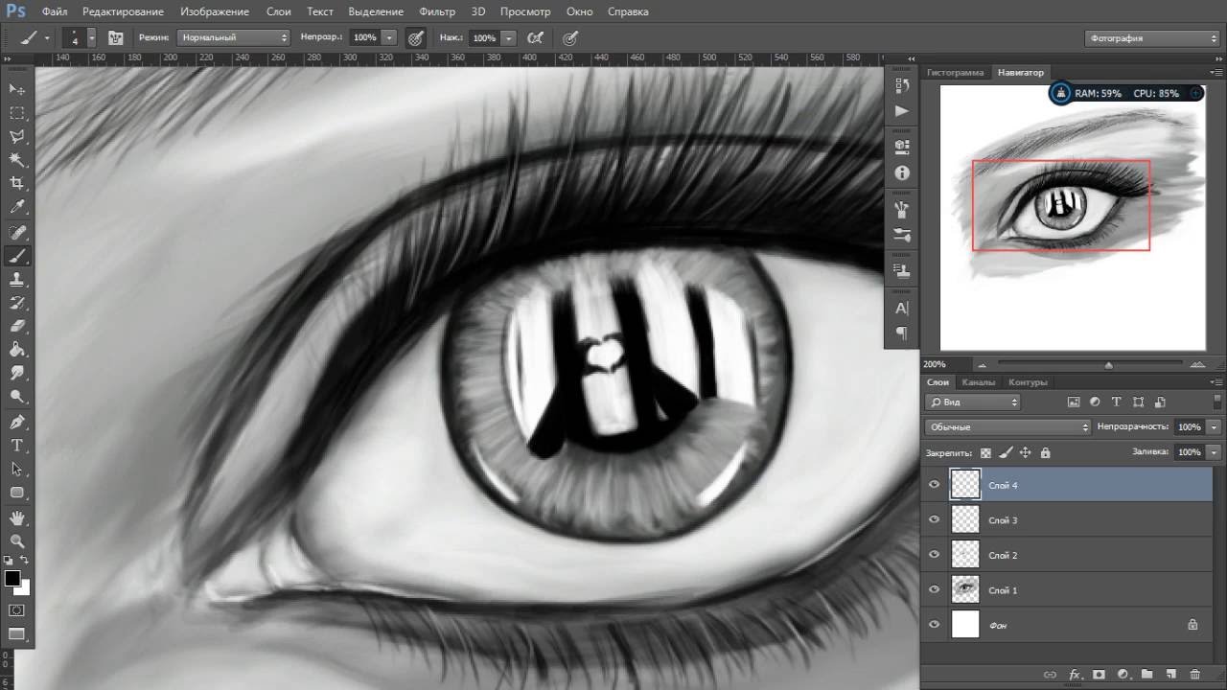
Task: Select the Crop tool
Action: point(17,183)
